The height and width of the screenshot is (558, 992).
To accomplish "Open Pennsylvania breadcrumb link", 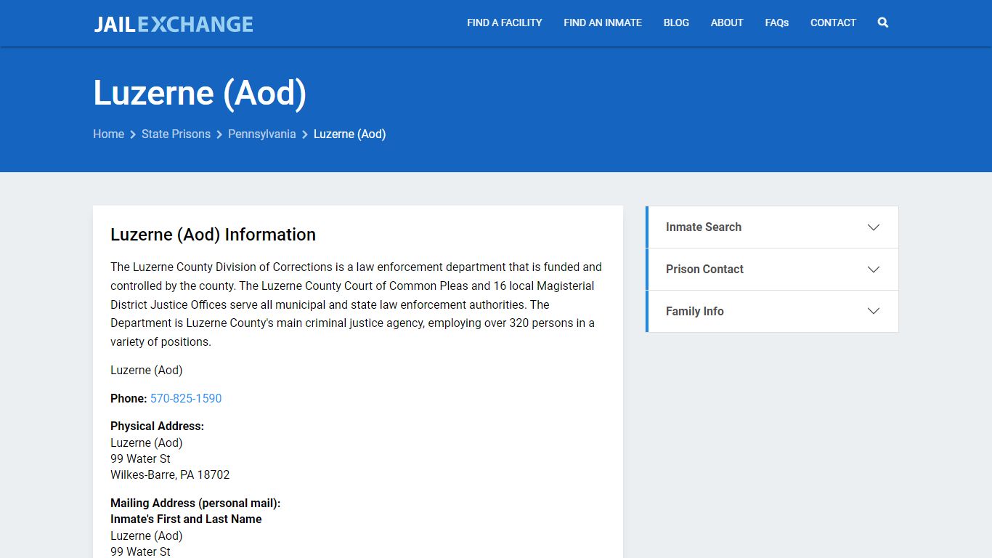I will pos(261,134).
